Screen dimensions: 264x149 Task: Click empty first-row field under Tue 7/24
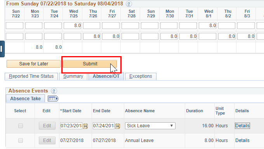(x=53, y=26)
